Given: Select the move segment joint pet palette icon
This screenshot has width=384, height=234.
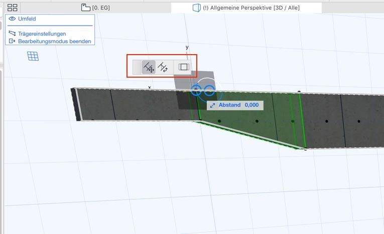Looking at the screenshot, I should (x=149, y=67).
